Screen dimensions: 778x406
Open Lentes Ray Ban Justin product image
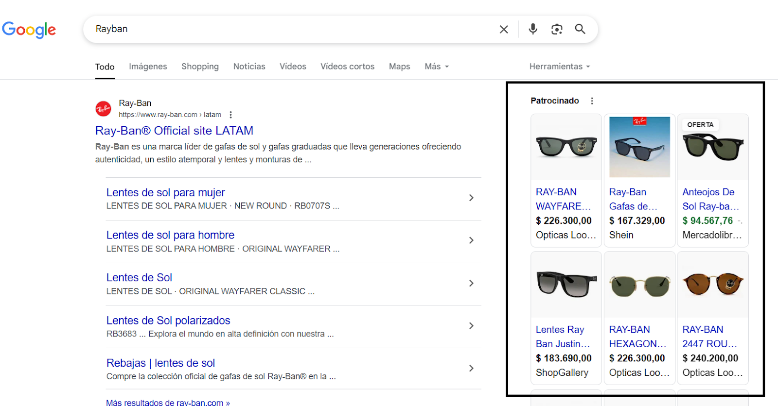[x=566, y=285]
